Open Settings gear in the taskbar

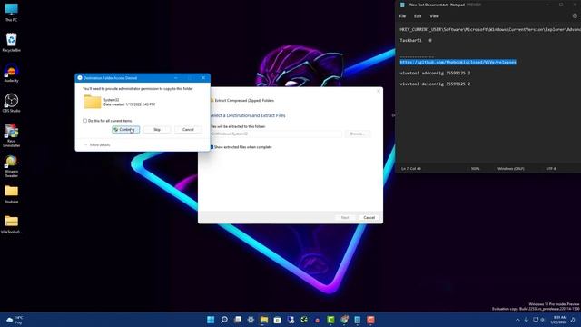[x=251, y=320]
